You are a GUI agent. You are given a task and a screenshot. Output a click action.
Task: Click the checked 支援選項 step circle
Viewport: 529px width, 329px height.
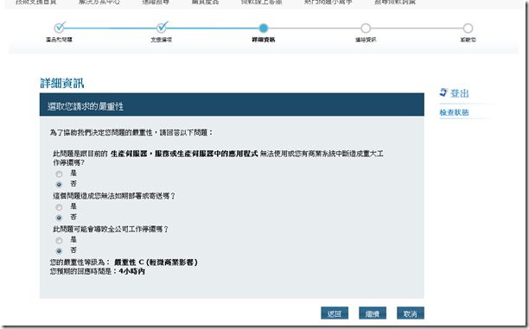point(162,28)
